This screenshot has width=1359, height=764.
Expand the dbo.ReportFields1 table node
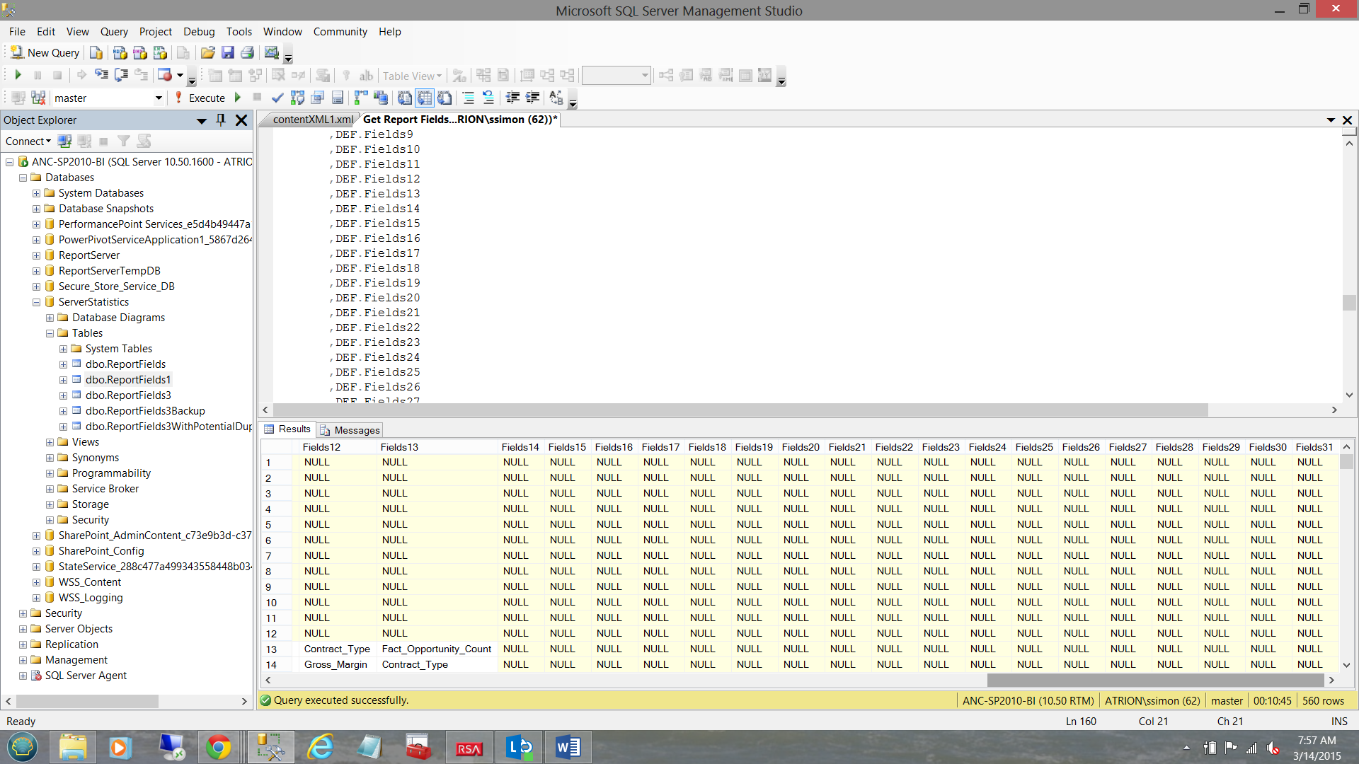point(63,380)
